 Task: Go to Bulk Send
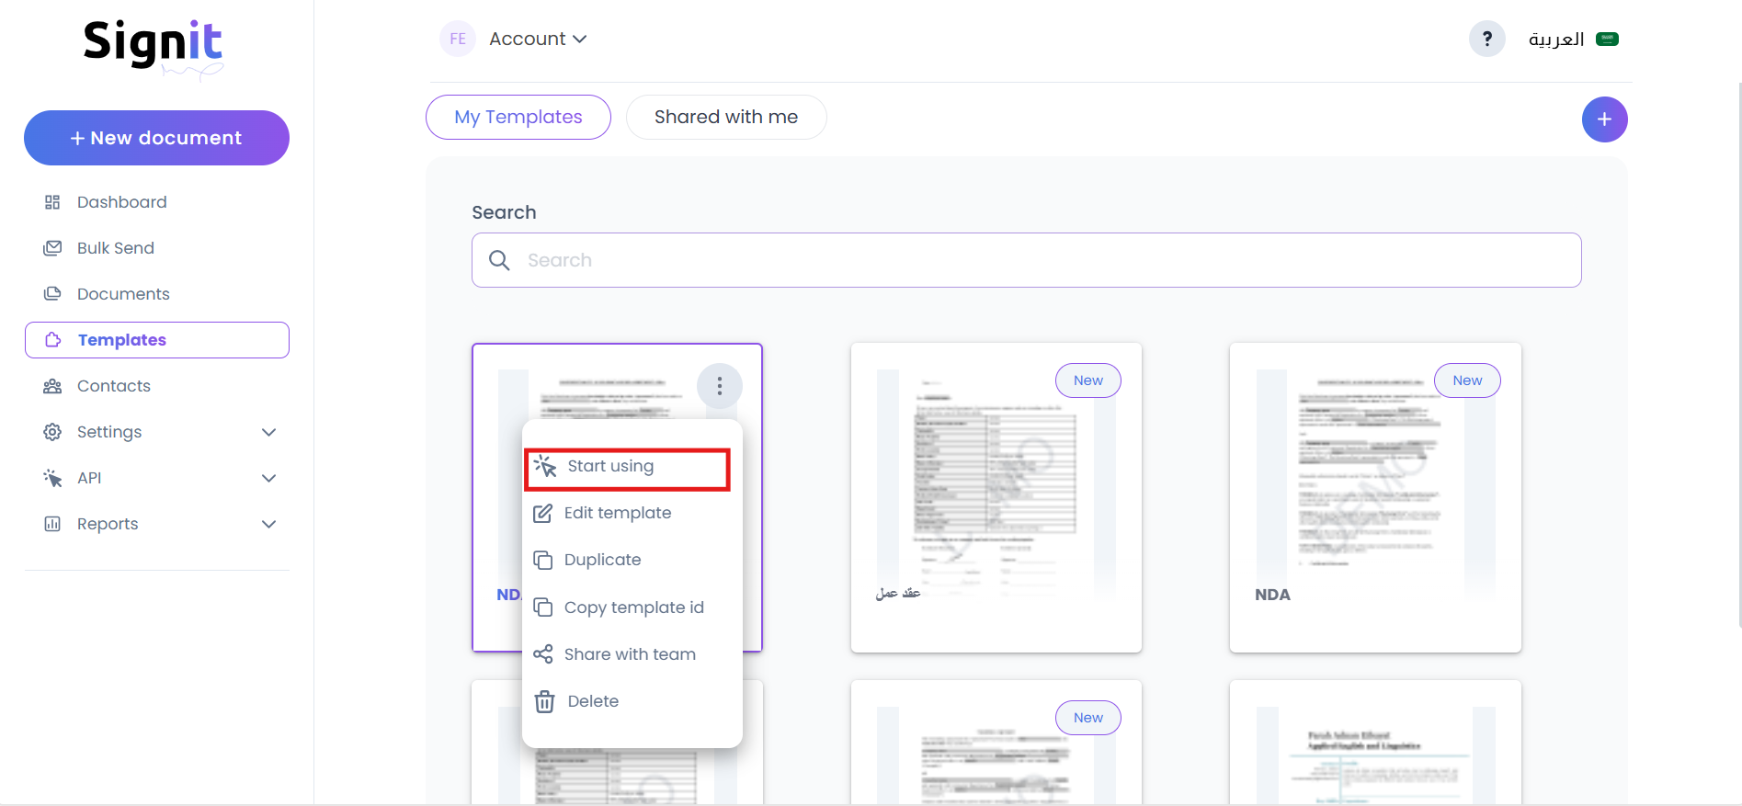click(115, 248)
